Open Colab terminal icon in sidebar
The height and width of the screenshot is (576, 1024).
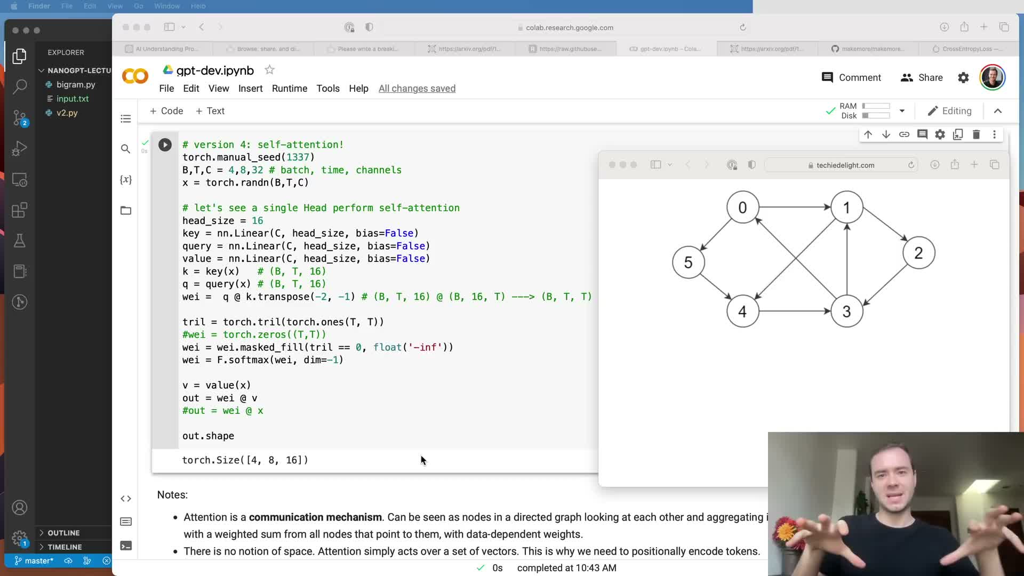tap(126, 546)
